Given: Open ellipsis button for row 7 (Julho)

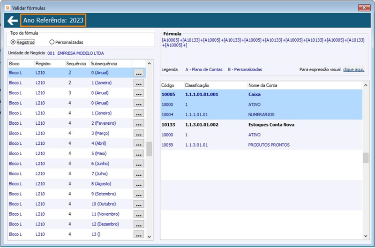Looking at the screenshot, I should coord(139,173).
